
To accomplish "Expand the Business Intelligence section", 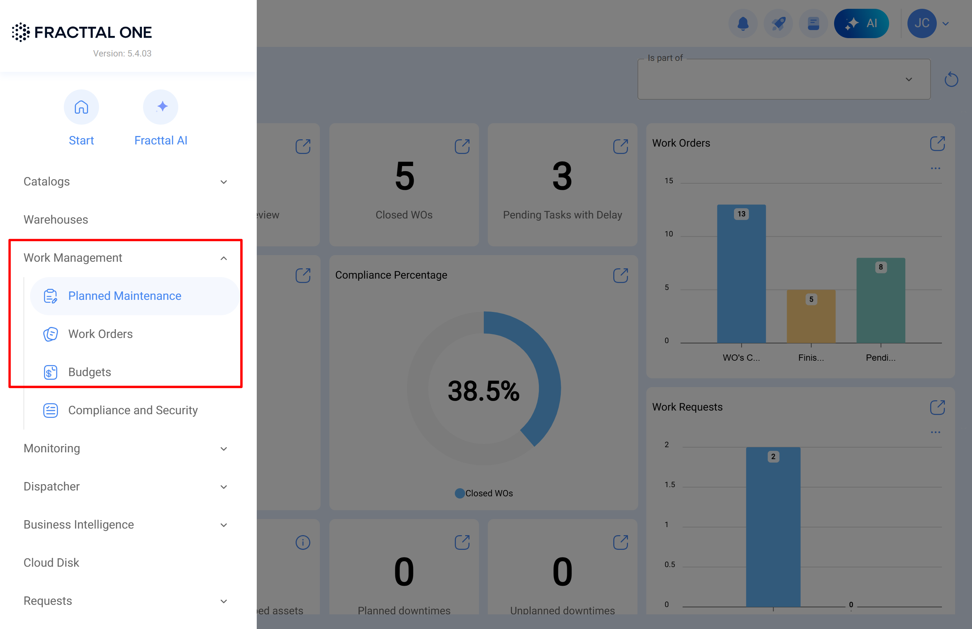I will 223,525.
